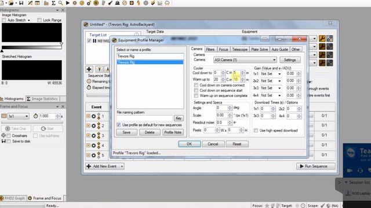Click the crossed arrows toolbar icon
Screen dimensions: 371x208
pyautogui.click(x=30, y=3)
